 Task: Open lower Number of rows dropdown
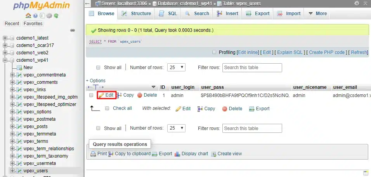pyautogui.click(x=176, y=128)
